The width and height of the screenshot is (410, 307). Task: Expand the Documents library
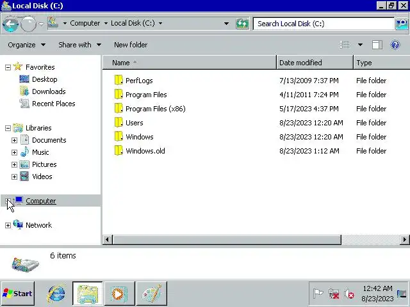pyautogui.click(x=14, y=141)
